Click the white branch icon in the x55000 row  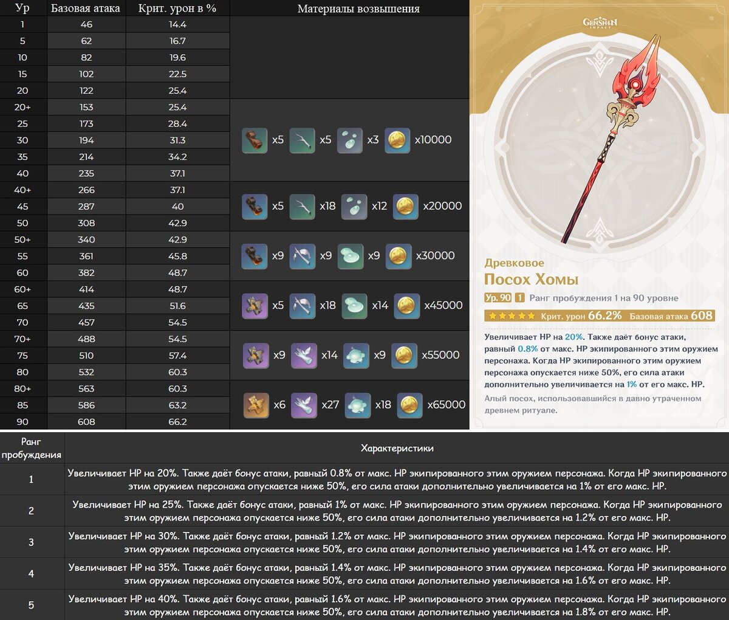pyautogui.click(x=304, y=356)
